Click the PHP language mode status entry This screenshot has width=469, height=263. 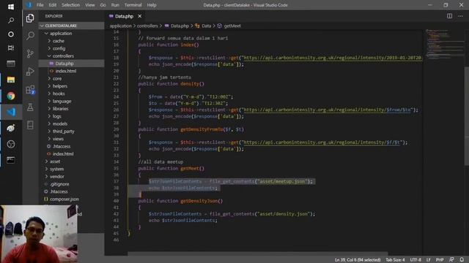440,260
